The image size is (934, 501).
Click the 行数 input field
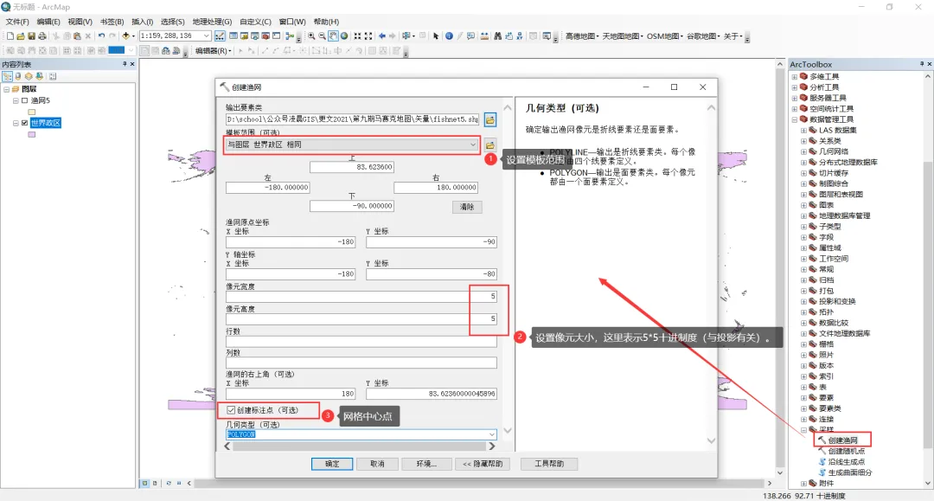(361, 341)
